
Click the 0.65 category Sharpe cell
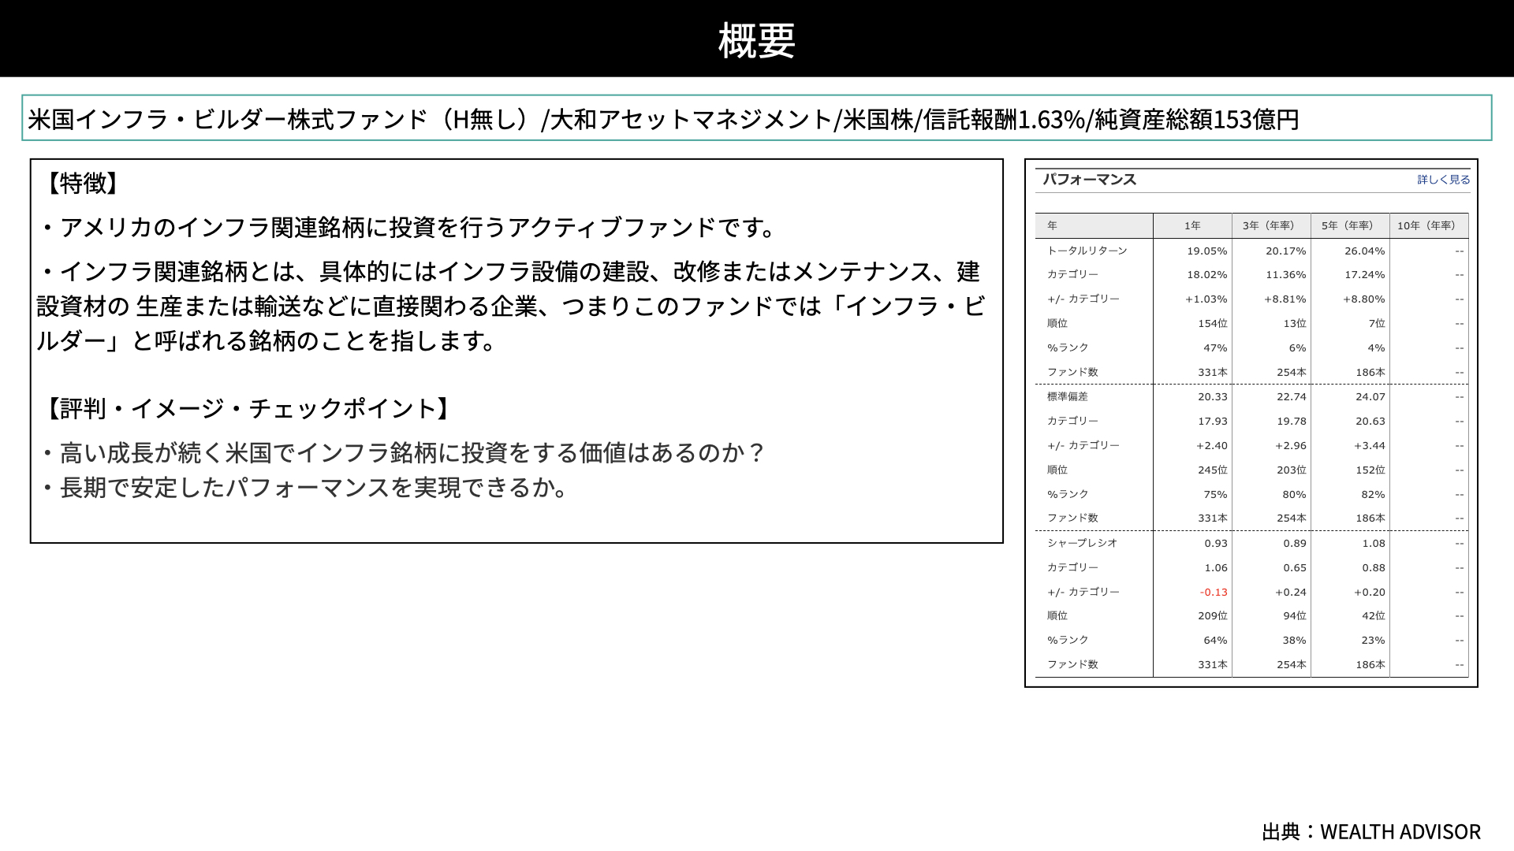pos(1294,568)
